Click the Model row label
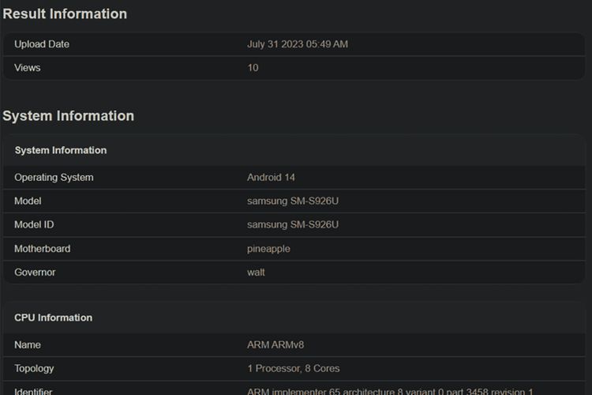Image resolution: width=592 pixels, height=395 pixels. pyautogui.click(x=28, y=201)
